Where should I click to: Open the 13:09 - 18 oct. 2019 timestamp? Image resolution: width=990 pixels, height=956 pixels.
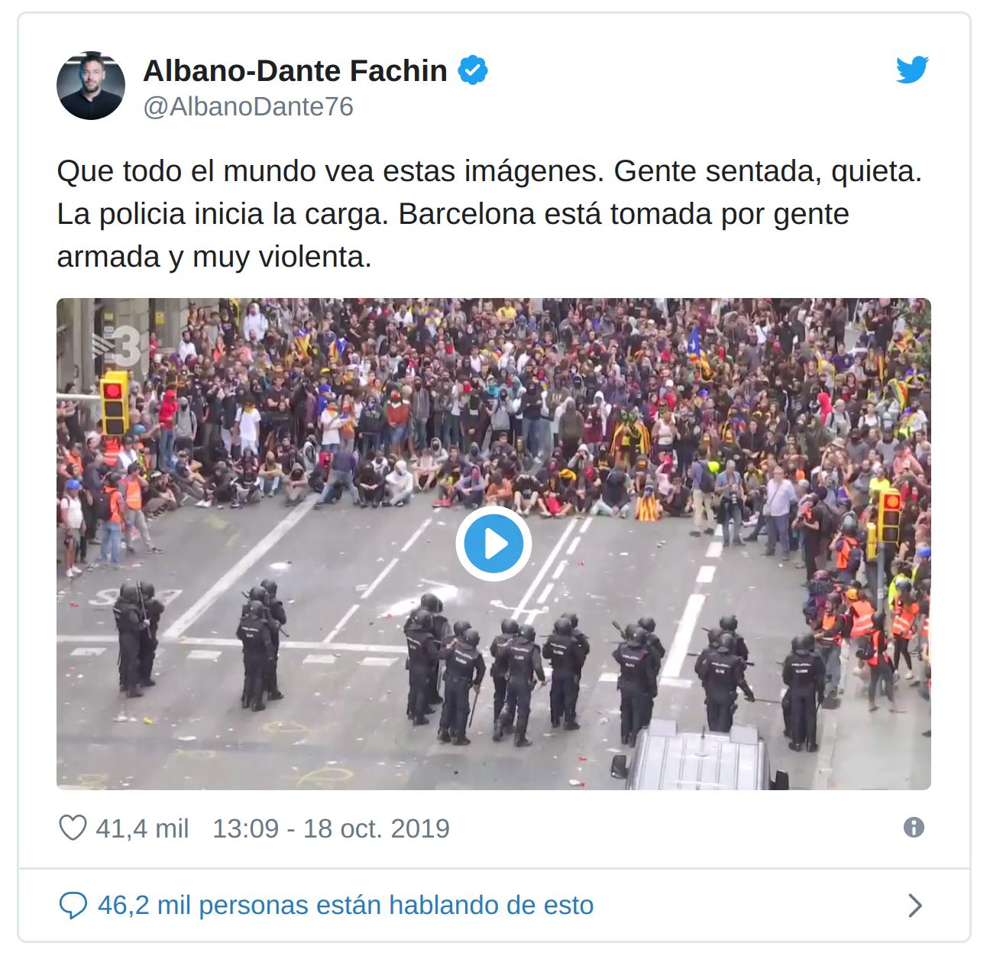pyautogui.click(x=331, y=828)
